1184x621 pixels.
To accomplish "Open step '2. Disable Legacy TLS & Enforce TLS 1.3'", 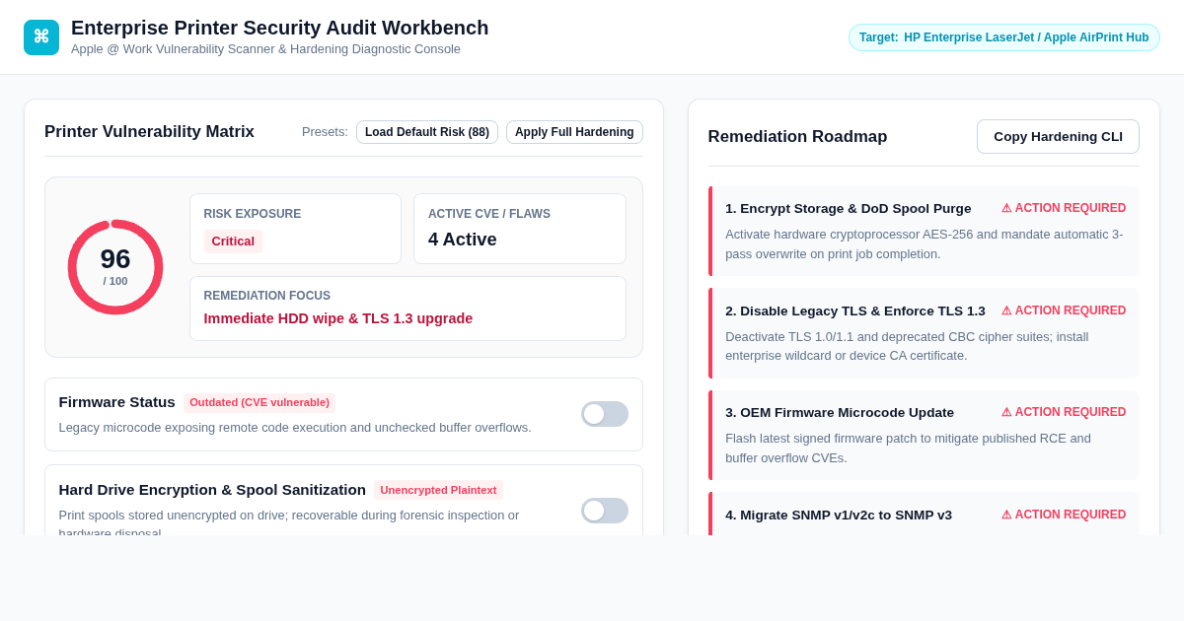I will tap(924, 333).
